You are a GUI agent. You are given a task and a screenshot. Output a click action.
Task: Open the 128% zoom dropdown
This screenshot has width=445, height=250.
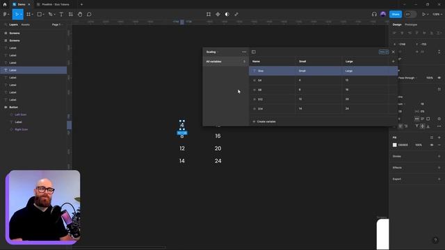tap(437, 14)
